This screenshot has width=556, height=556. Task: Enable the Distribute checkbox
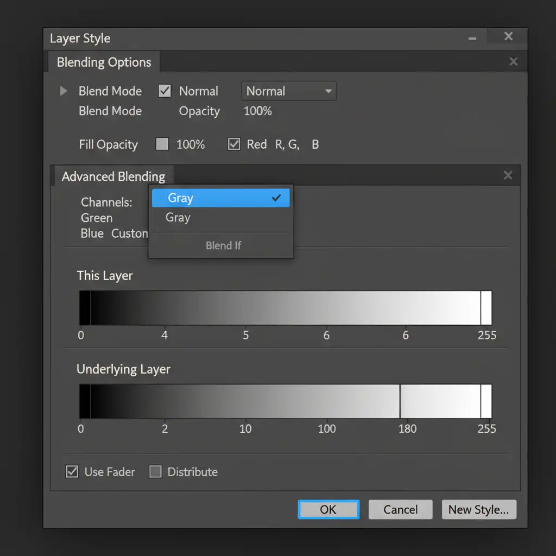pos(155,472)
